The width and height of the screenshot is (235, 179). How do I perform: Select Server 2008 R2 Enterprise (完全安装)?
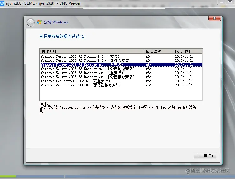[x=121, y=65]
